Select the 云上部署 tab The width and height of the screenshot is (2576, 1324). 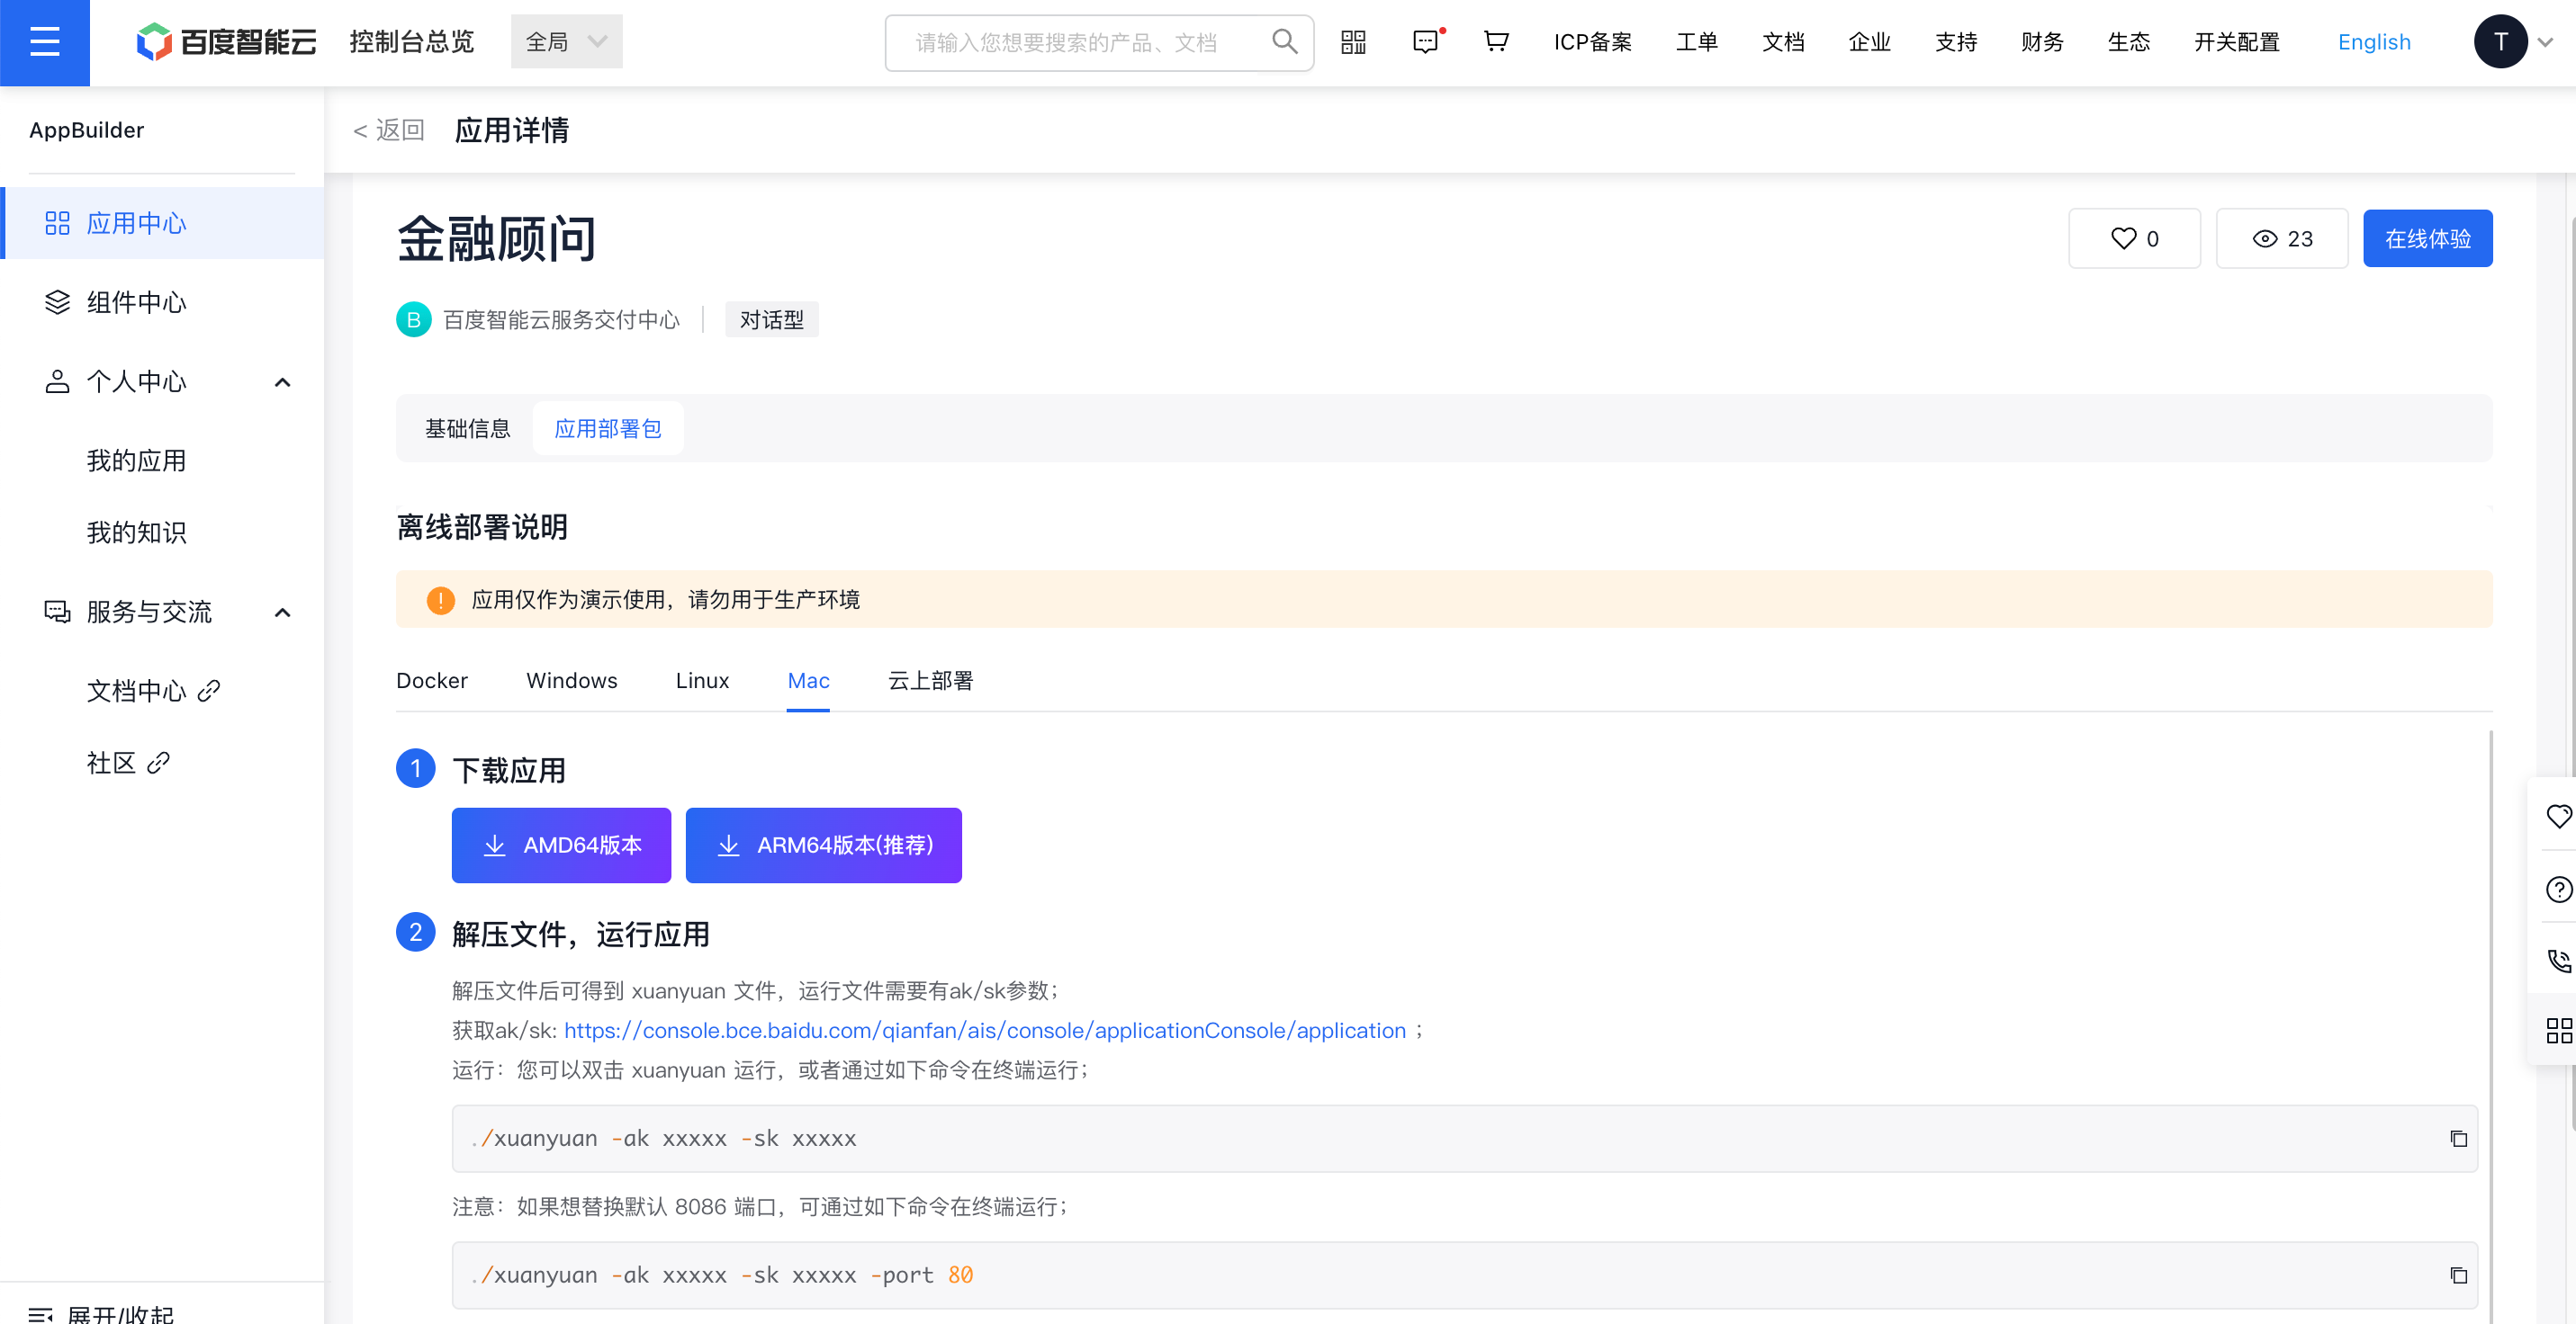click(x=930, y=681)
